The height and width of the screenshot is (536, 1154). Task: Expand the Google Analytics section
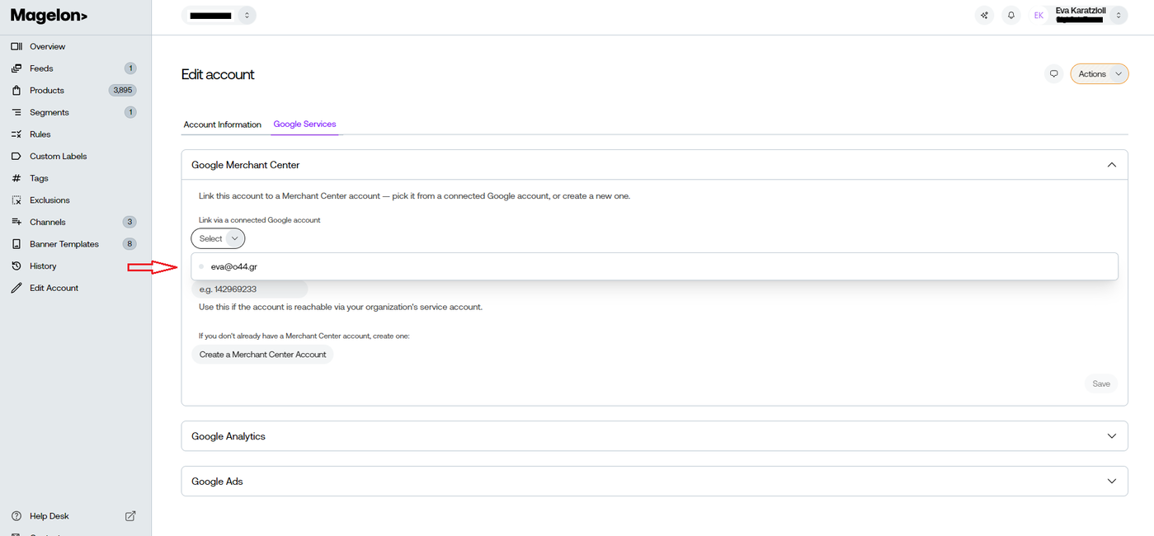(654, 436)
